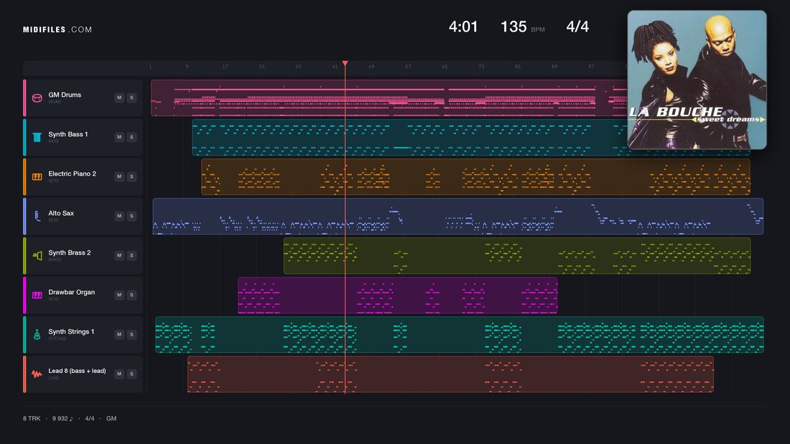Click the Synth Strings 1 violin icon
The image size is (790, 444).
pyautogui.click(x=37, y=334)
